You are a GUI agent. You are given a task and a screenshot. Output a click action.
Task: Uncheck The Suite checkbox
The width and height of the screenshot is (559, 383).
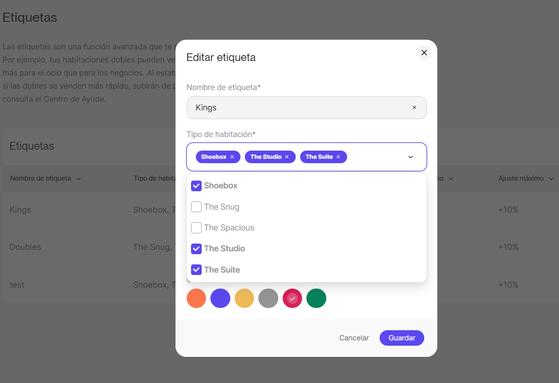tap(196, 270)
